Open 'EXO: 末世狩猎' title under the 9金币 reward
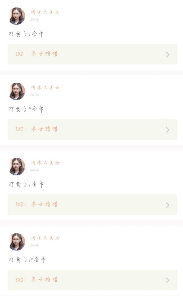Screen dimensions: 183x296 click(37, 129)
